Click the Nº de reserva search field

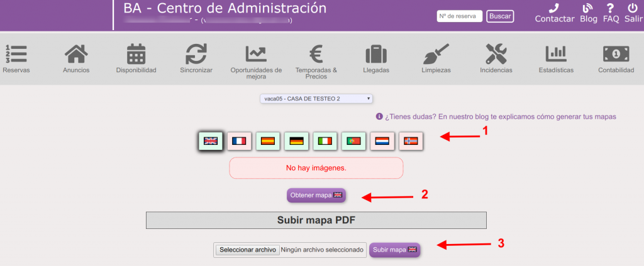pyautogui.click(x=460, y=16)
